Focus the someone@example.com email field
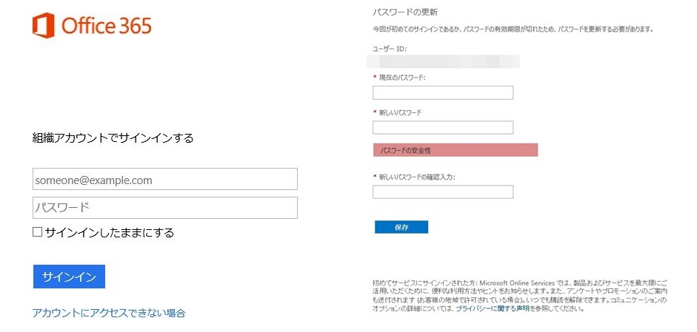Viewport: 697px width, 332px height. point(164,179)
